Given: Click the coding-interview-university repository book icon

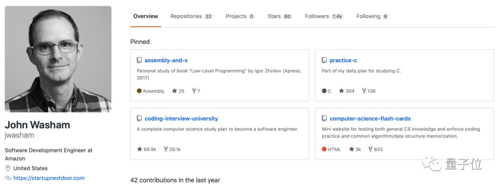Looking at the screenshot, I should point(139,118).
